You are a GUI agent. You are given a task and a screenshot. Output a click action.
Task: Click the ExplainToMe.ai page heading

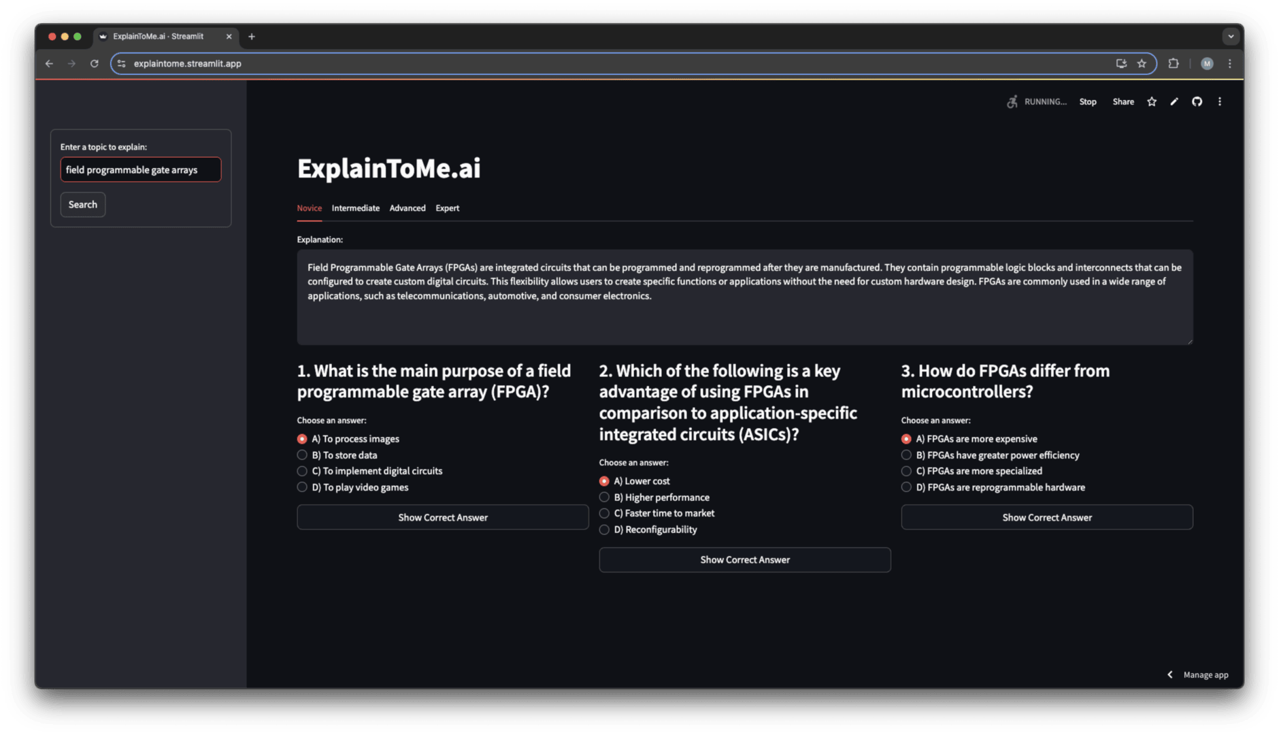coord(388,168)
